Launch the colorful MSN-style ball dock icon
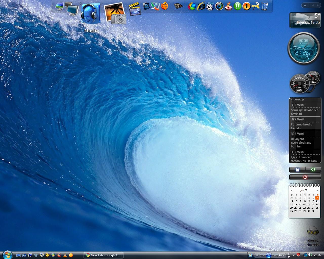Screen dimensions: 324x259 (x=192, y=6)
